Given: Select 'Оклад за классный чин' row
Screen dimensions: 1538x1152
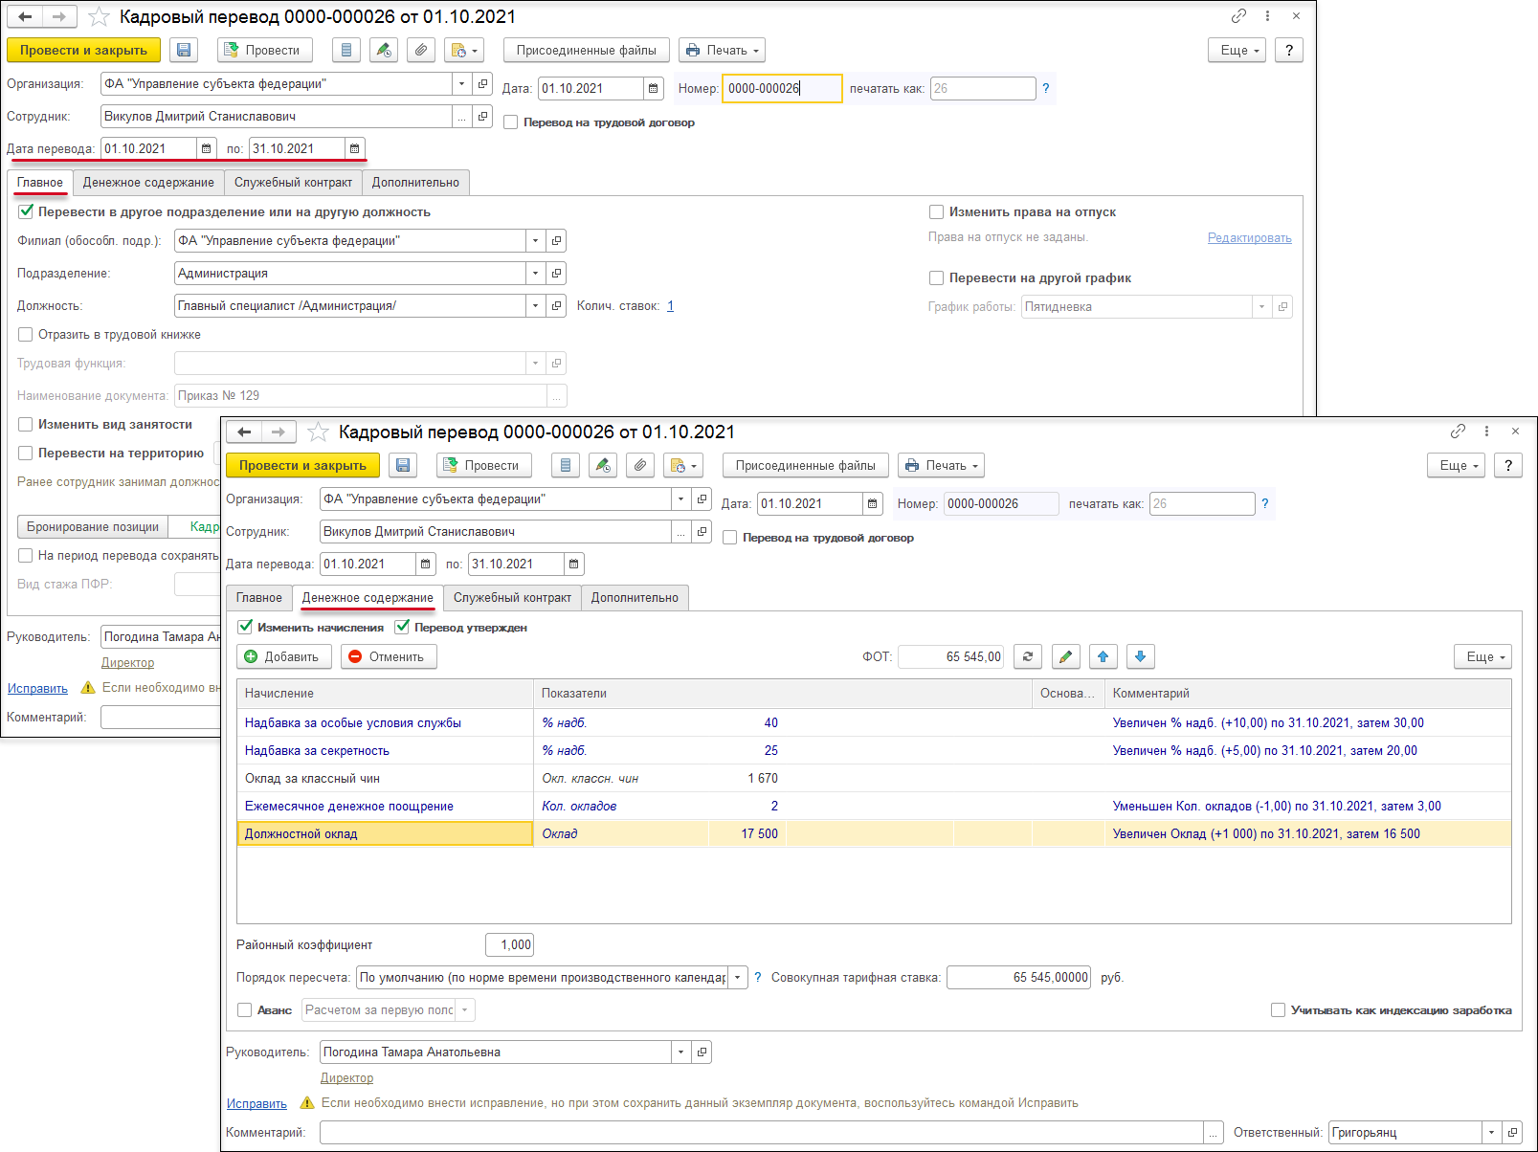Looking at the screenshot, I should point(874,778).
